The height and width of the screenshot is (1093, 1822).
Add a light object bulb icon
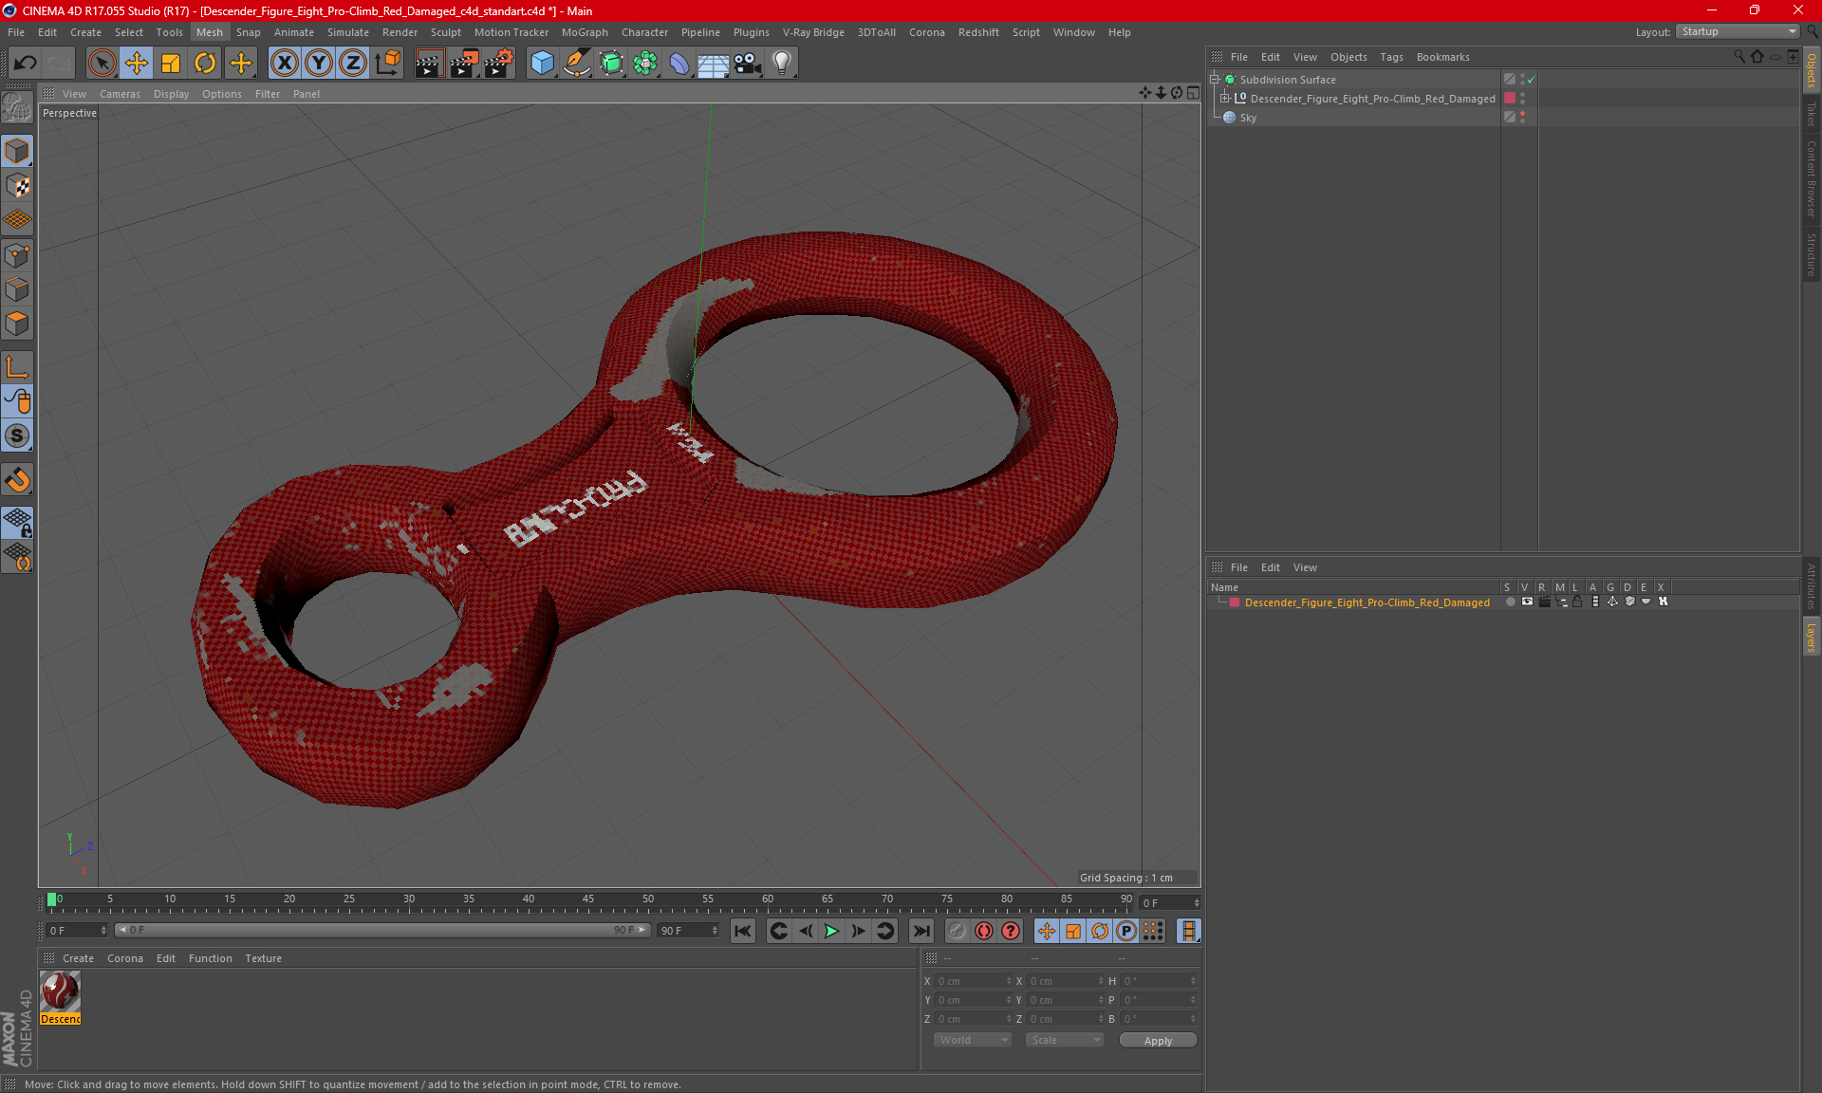point(781,64)
